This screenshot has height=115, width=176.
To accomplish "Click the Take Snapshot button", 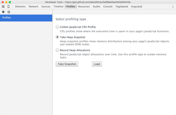I will 67,64.
